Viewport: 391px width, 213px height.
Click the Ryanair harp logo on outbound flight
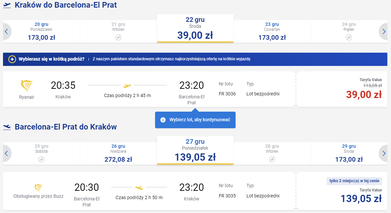point(27,86)
